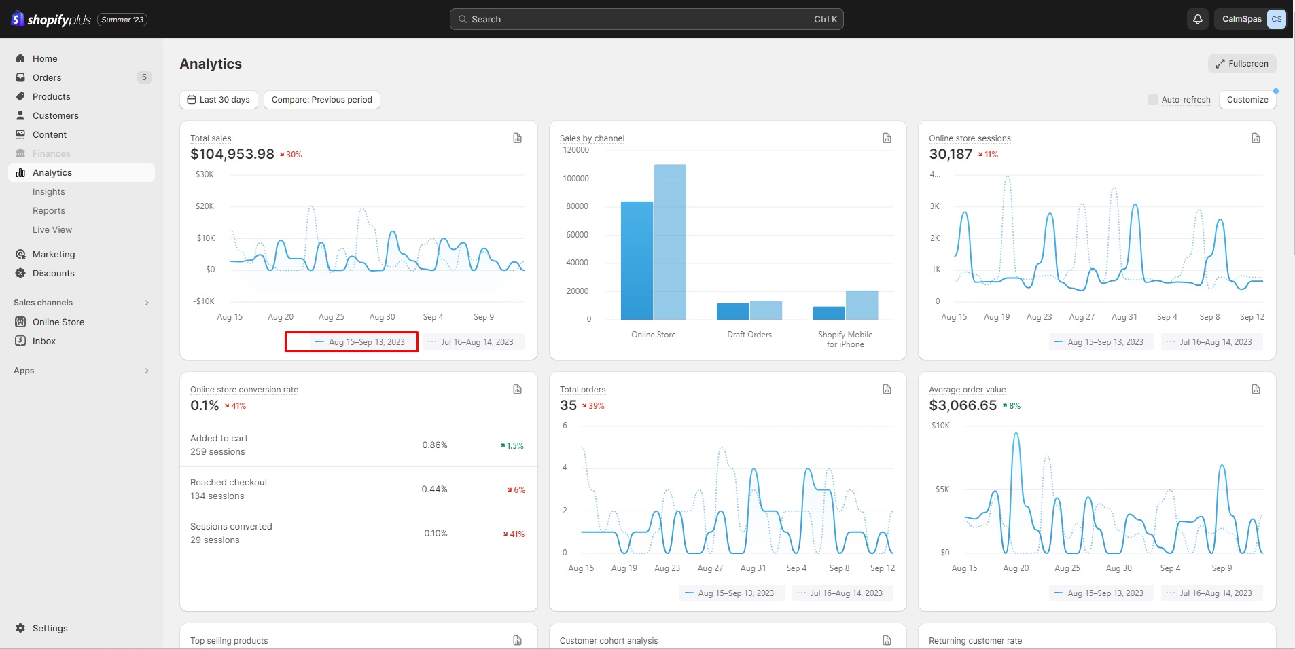
Task: Click the Total sales report icon
Action: (x=517, y=138)
